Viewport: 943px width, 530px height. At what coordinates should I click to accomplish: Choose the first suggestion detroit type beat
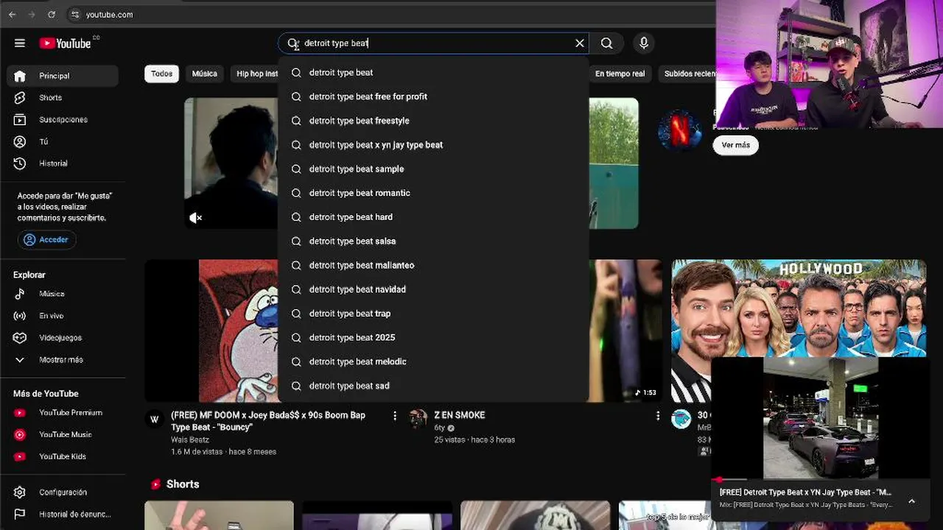coord(433,72)
